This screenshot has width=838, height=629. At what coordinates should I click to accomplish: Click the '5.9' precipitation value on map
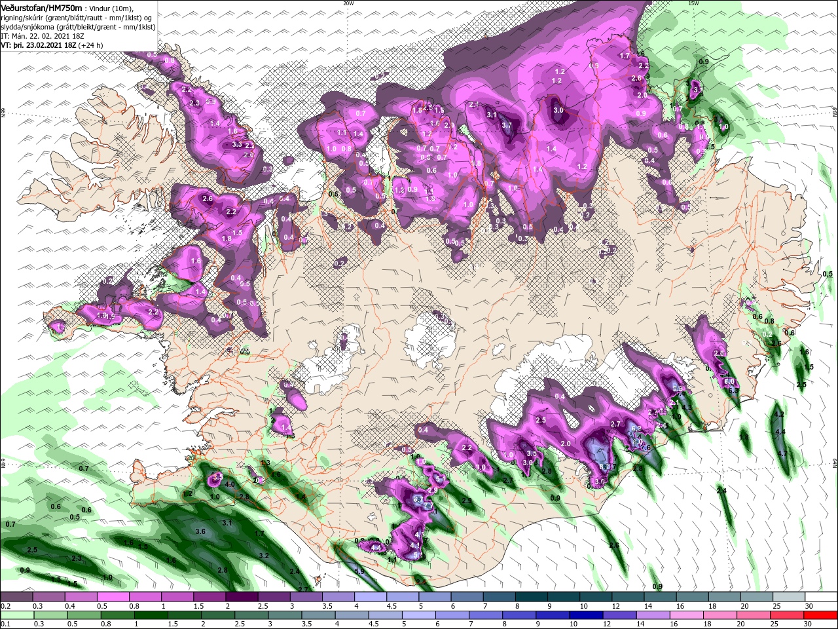(x=359, y=571)
